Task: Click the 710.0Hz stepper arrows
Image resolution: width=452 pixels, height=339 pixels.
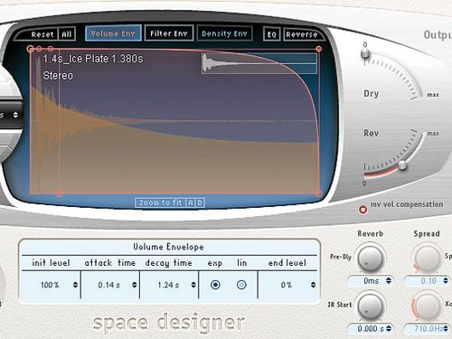Action: [446, 328]
